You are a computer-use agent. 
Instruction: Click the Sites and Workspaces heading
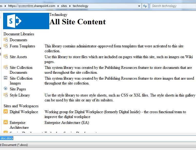(21, 106)
